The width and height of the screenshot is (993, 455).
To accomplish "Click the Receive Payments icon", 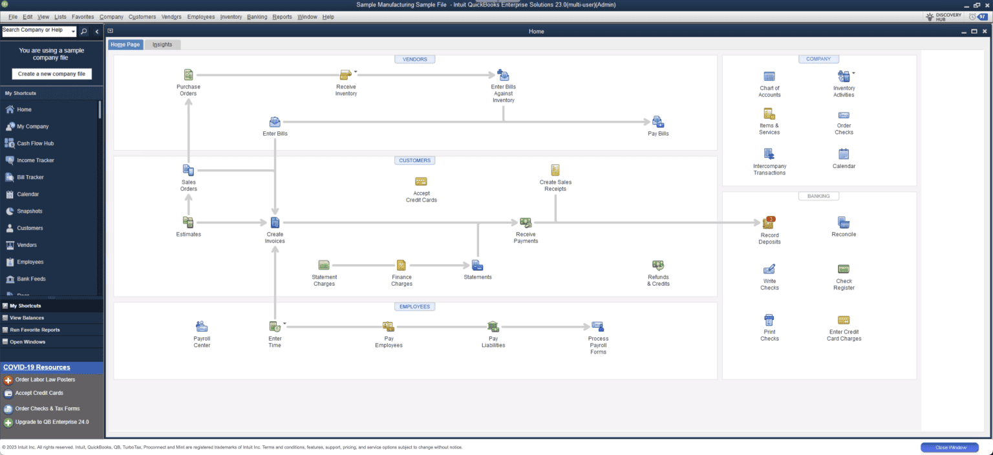I will coord(526,225).
